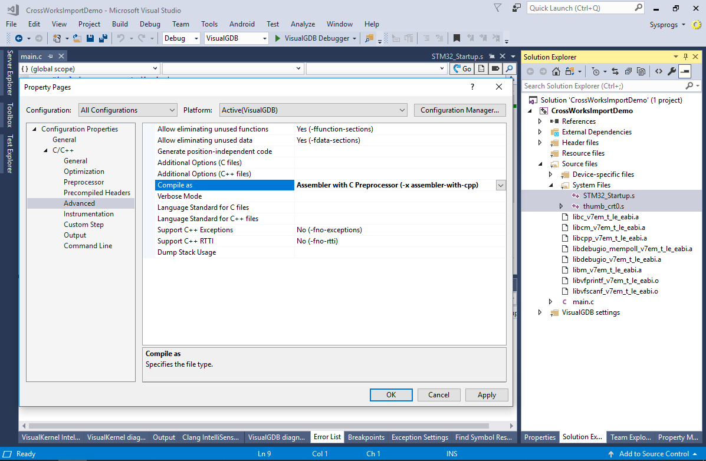The height and width of the screenshot is (461, 706).
Task: Click the Undo toolbar icon
Action: (121, 38)
